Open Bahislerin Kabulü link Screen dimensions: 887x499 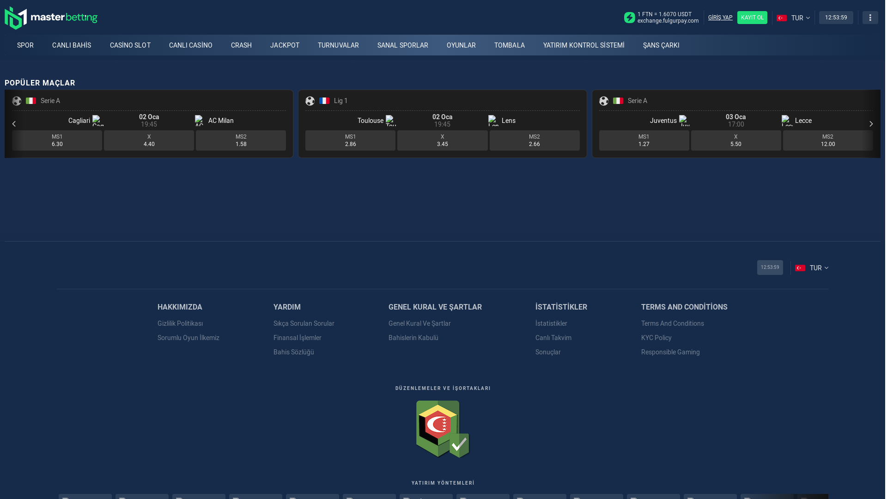click(x=413, y=338)
